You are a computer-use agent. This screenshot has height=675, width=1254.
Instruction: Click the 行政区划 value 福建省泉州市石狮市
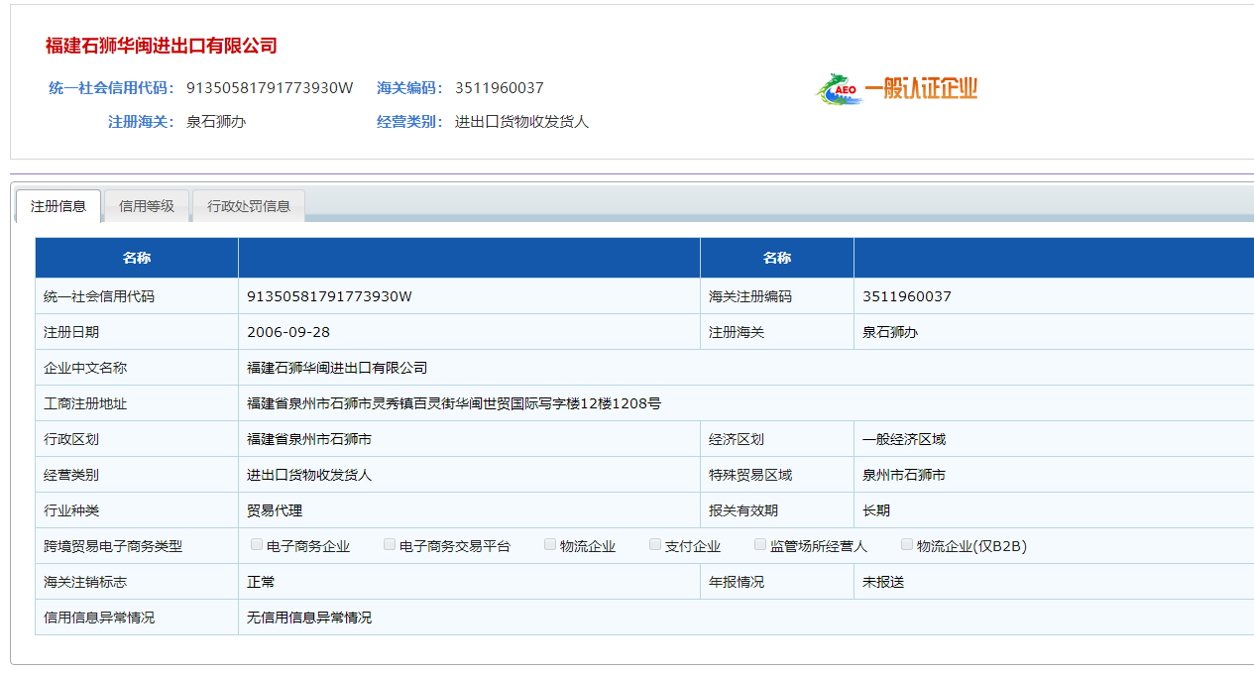click(309, 439)
